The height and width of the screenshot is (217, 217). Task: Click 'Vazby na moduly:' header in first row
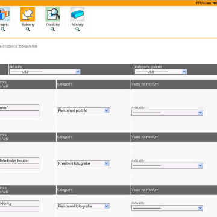click(x=145, y=84)
